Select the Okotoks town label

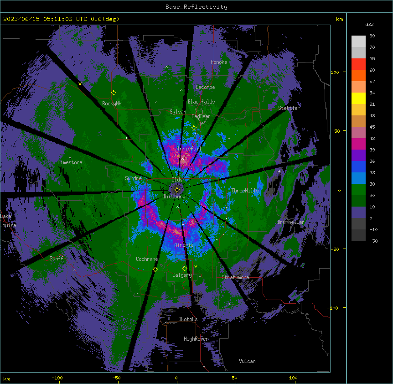click(x=188, y=319)
